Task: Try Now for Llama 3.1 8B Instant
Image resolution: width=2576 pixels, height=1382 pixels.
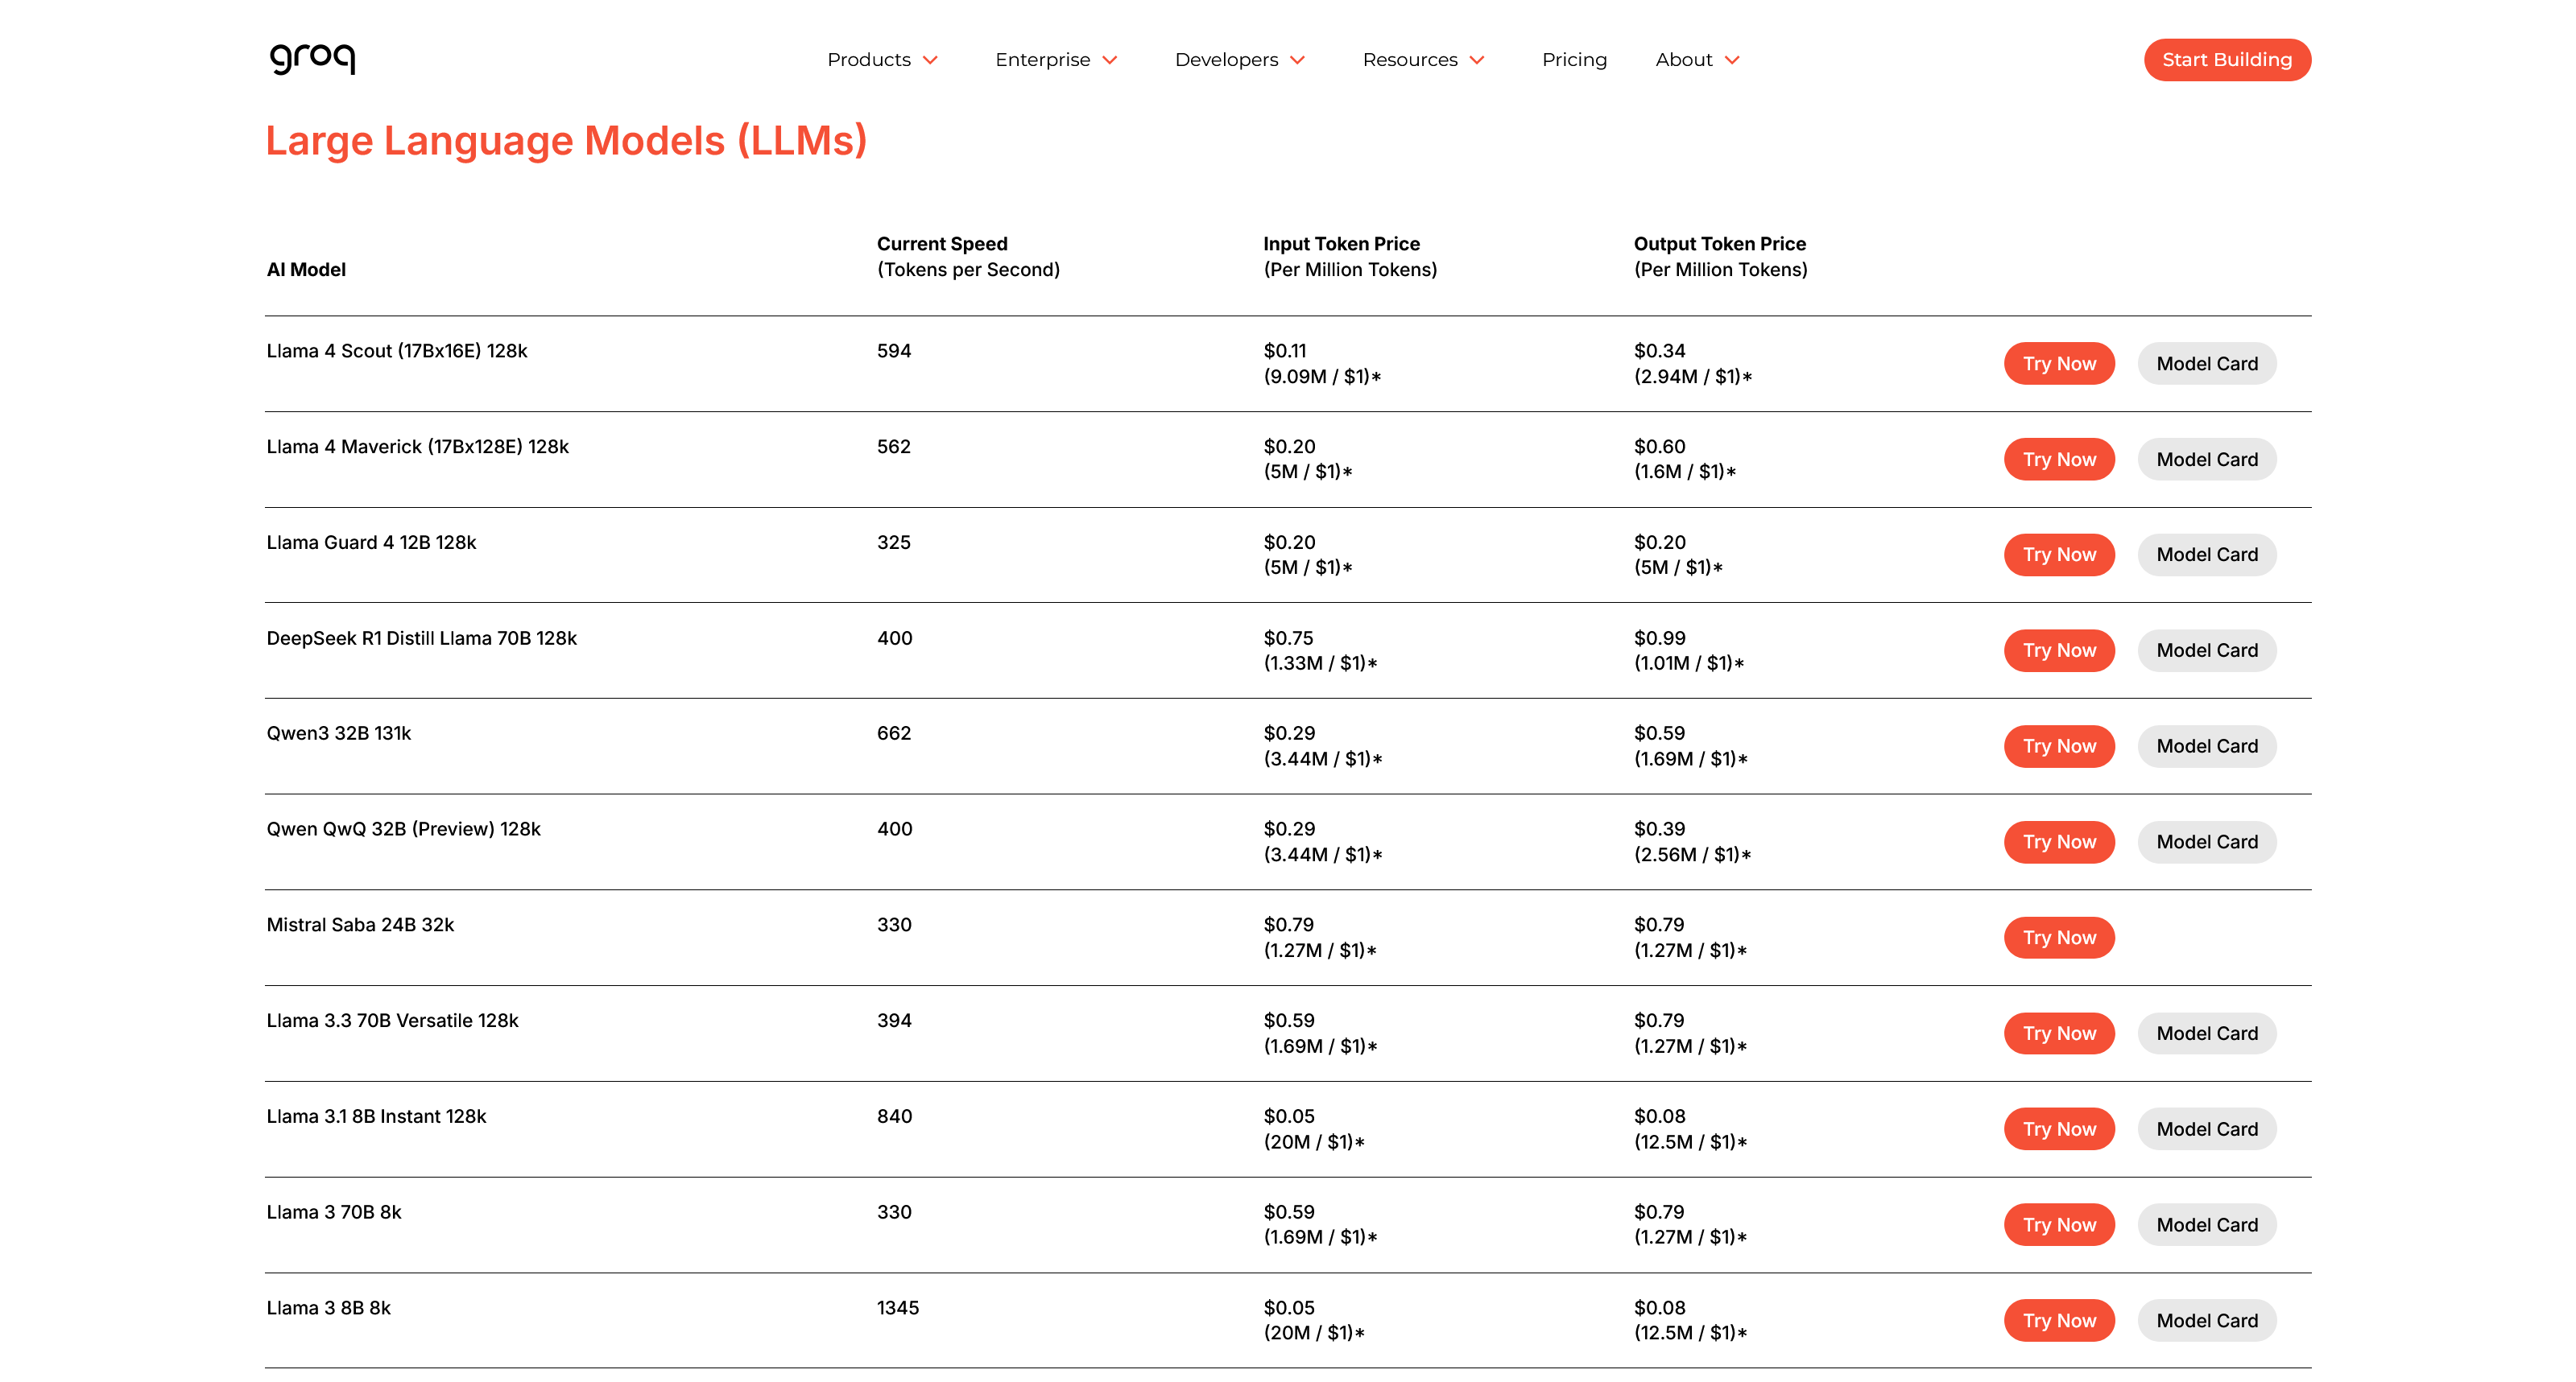Action: (2058, 1129)
